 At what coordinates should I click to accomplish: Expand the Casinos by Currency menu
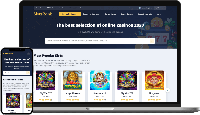tap(92, 14)
